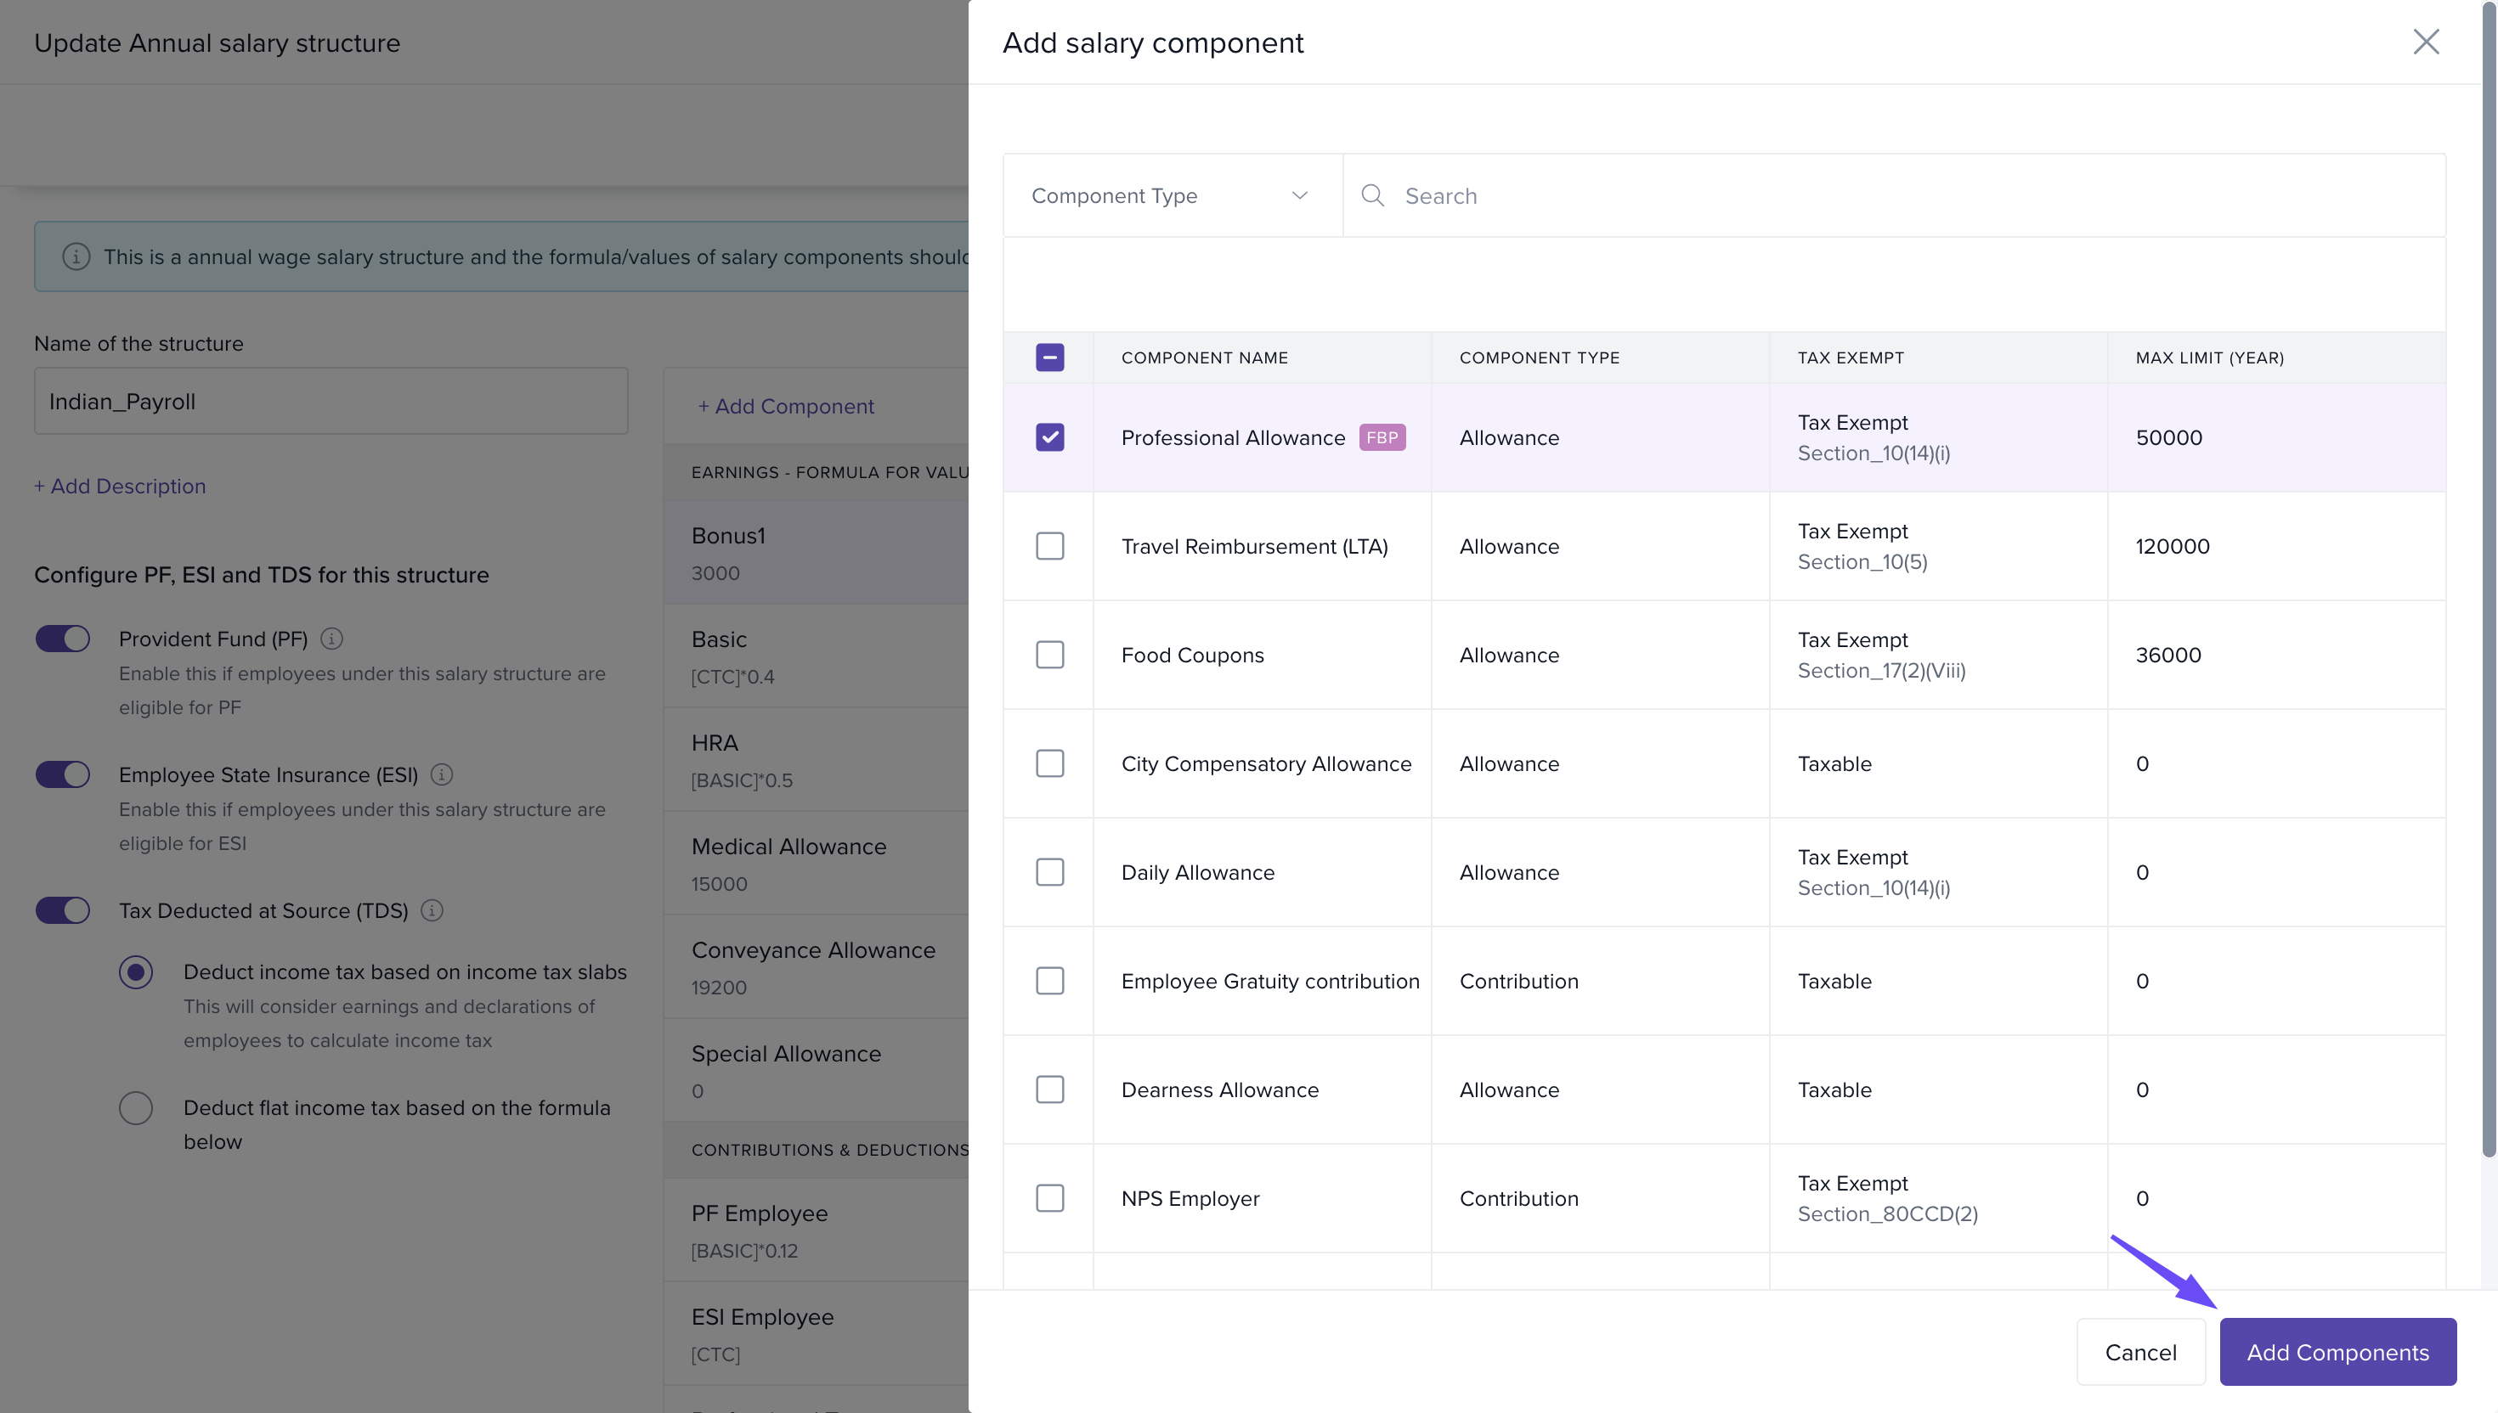Disable the Provident Fund toggle
Viewport: 2498px width, 1413px height.
pyautogui.click(x=63, y=639)
